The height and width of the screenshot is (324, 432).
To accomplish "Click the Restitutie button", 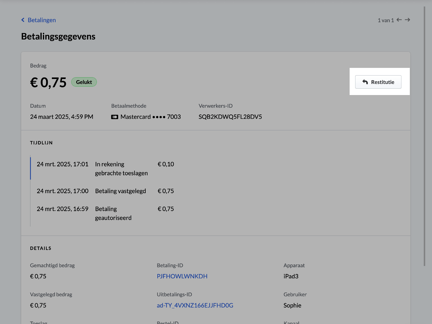I will (378, 82).
